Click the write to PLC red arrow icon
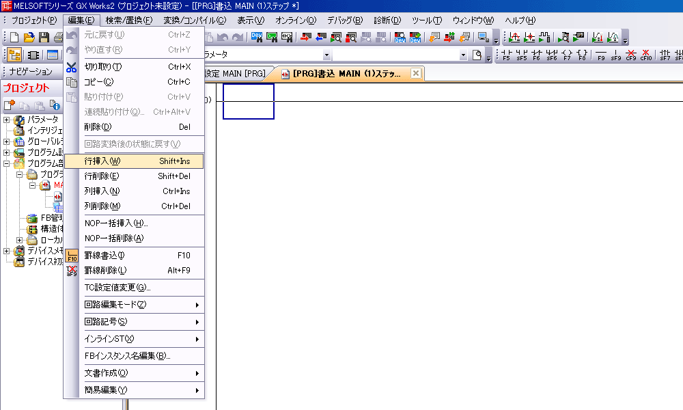Image resolution: width=683 pixels, height=410 pixels. (306, 38)
